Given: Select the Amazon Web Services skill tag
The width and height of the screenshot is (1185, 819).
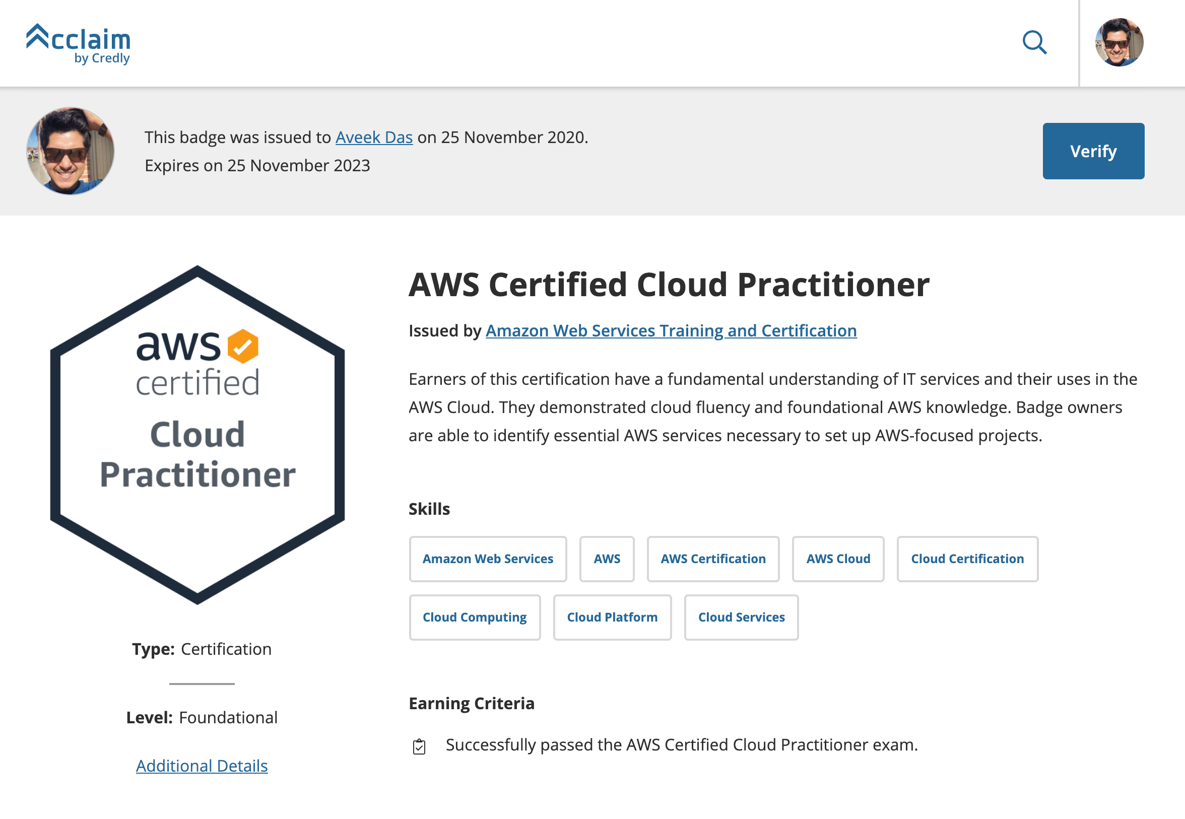Looking at the screenshot, I should pos(487,559).
